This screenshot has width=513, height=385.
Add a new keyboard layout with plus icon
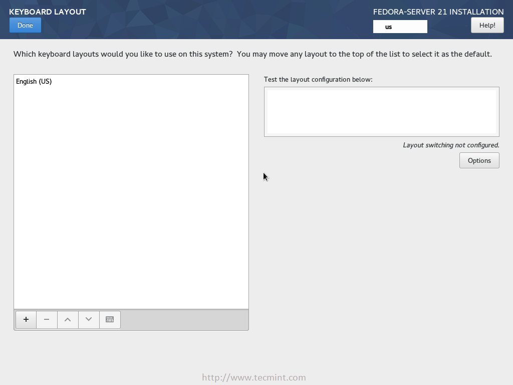tap(26, 319)
